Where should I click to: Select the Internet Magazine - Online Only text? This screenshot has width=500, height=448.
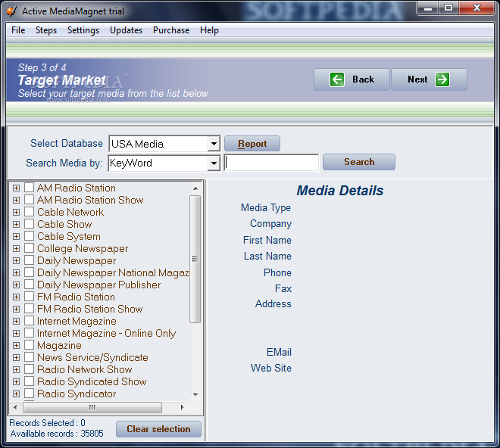tap(106, 333)
